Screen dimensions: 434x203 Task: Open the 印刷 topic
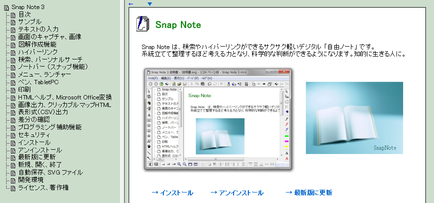pos(24,90)
